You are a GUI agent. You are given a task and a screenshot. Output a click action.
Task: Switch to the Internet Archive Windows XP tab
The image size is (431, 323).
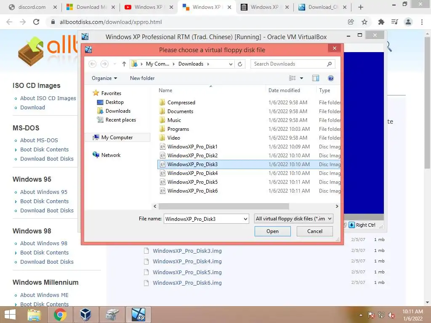(265, 7)
